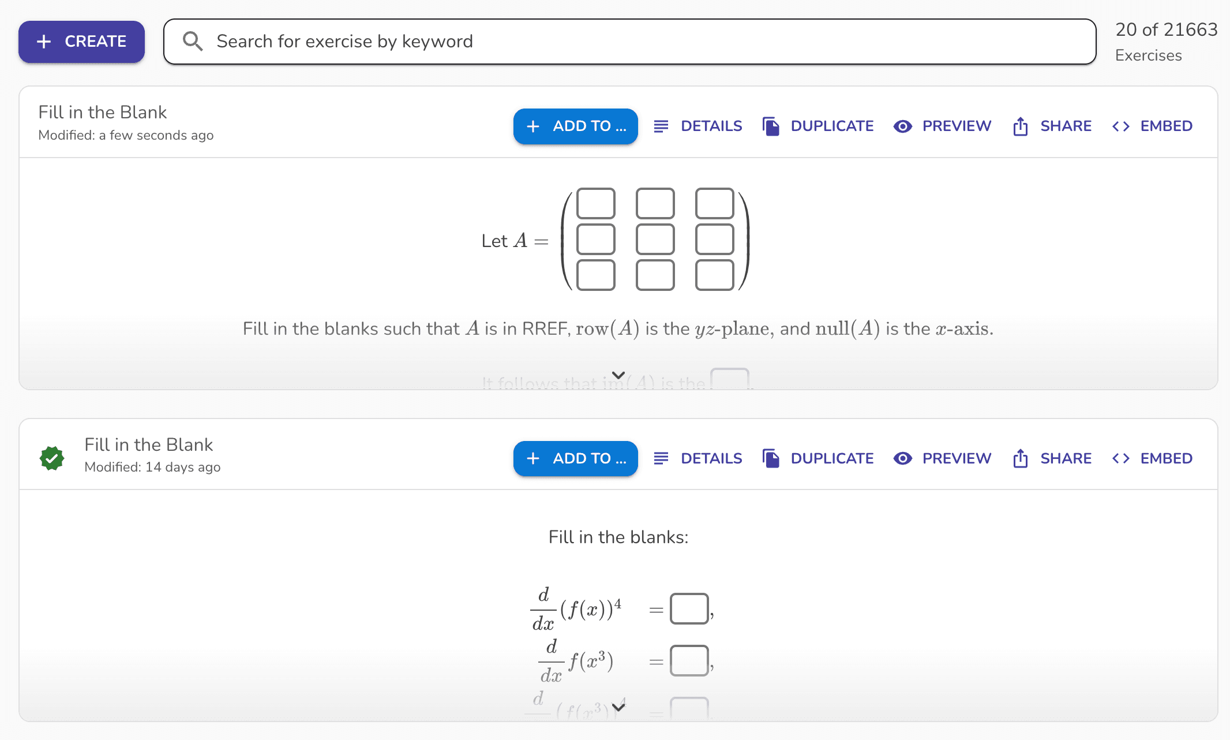Open the ADD TO menu for the second exercise

[x=575, y=458]
